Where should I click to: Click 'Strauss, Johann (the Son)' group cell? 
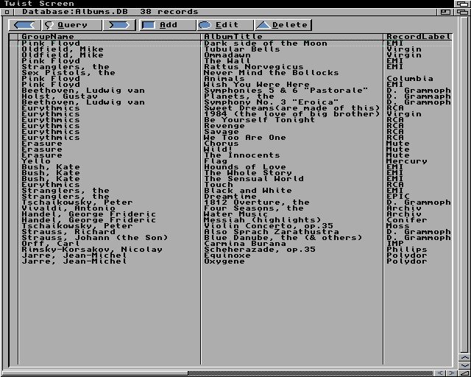click(95, 238)
